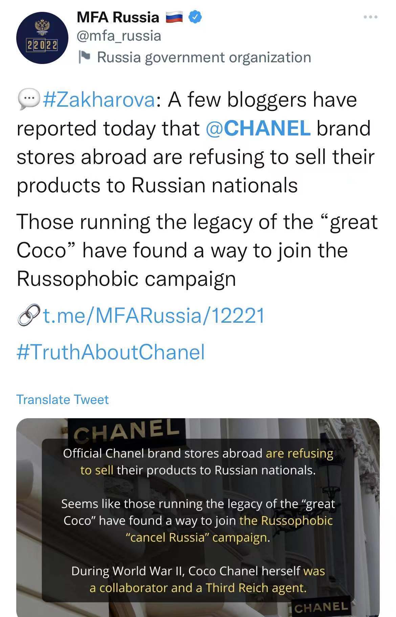Click the MFA Russia display name
396x617 pixels.
(118, 17)
